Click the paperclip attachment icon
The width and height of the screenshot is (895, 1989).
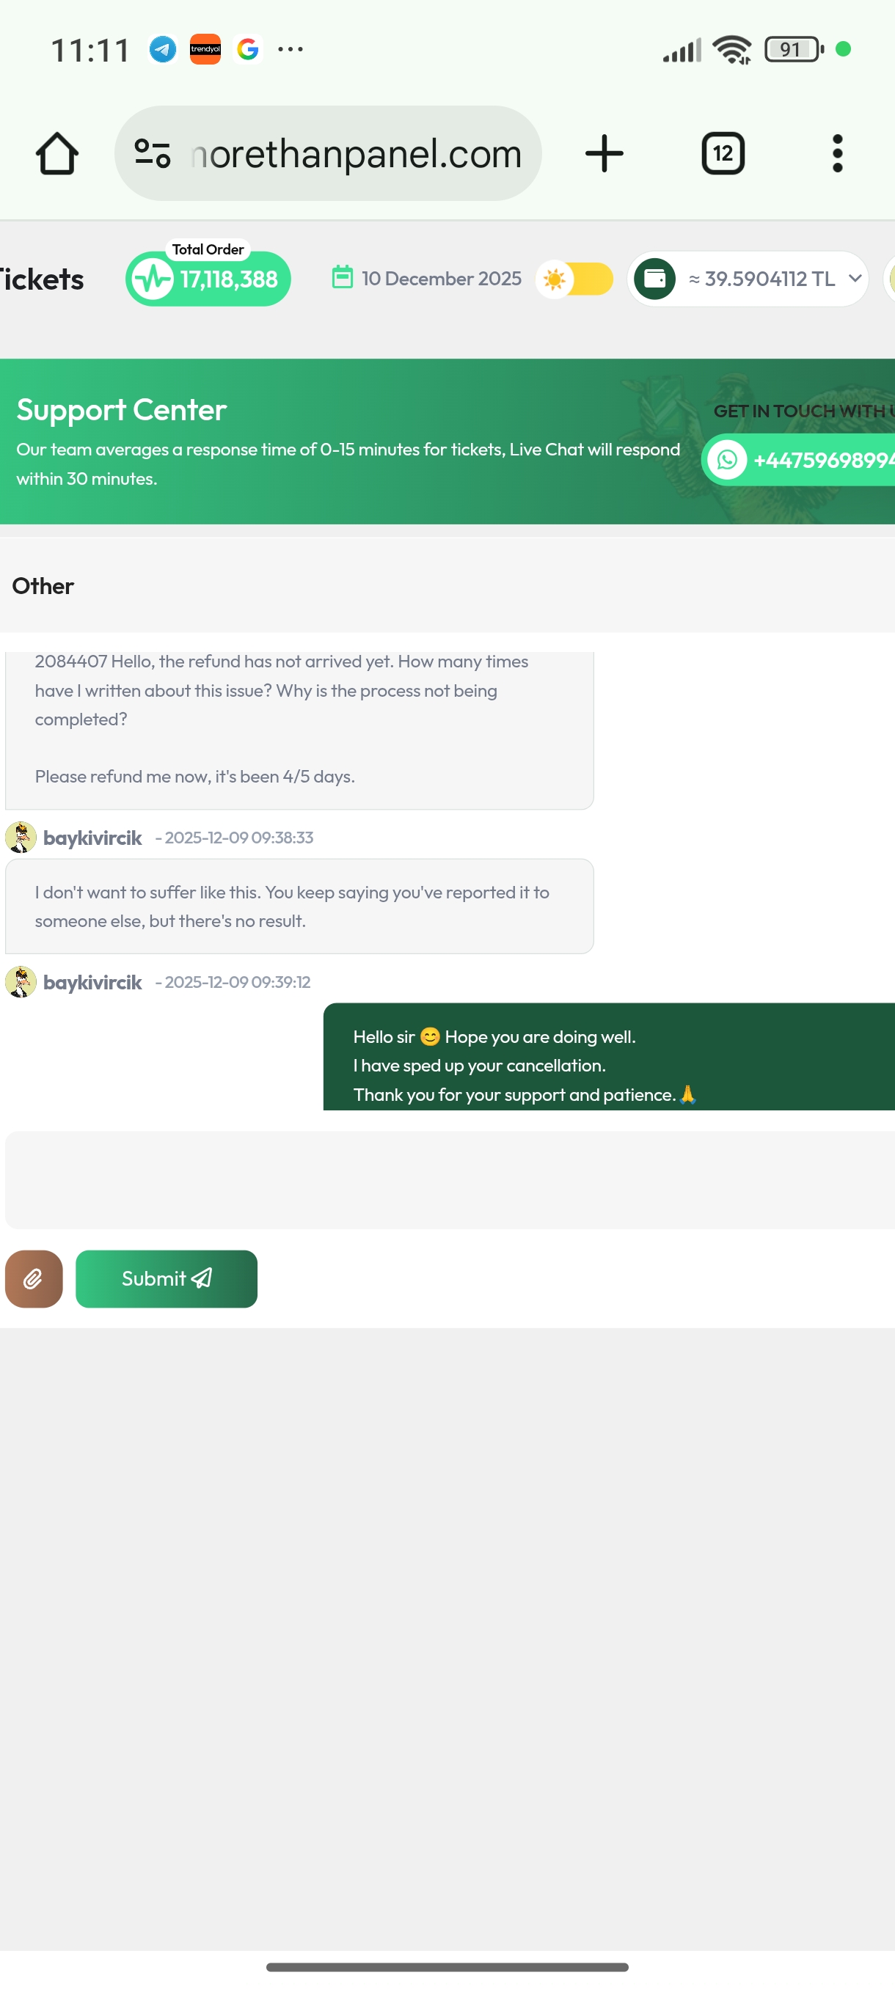(x=33, y=1278)
